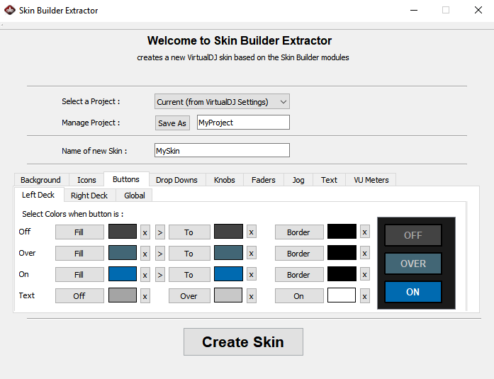494x379 pixels.
Task: Clear On border color with x
Action: point(365,274)
